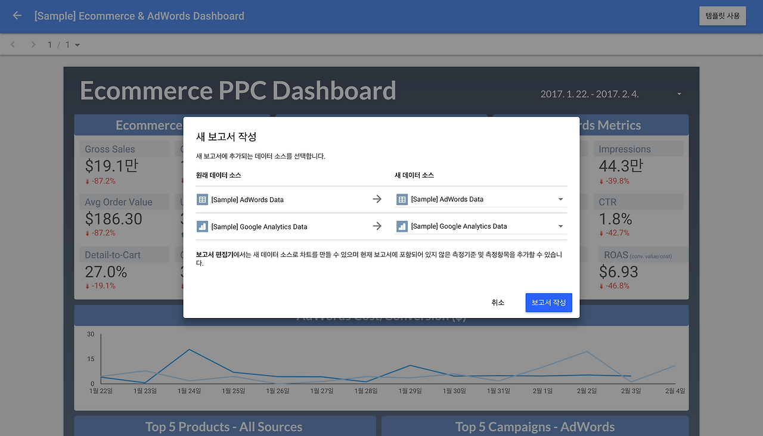Open the page number 1 / 1 dropdown
Screen dimensions: 763x436
[x=64, y=45]
